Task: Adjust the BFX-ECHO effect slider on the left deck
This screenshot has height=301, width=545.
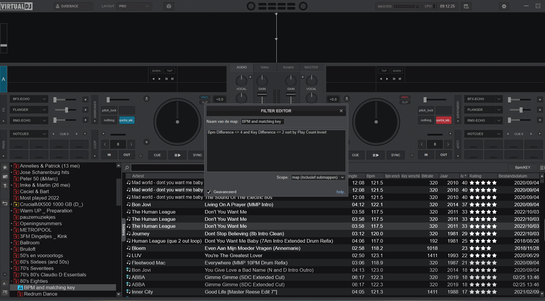Action: (65, 99)
